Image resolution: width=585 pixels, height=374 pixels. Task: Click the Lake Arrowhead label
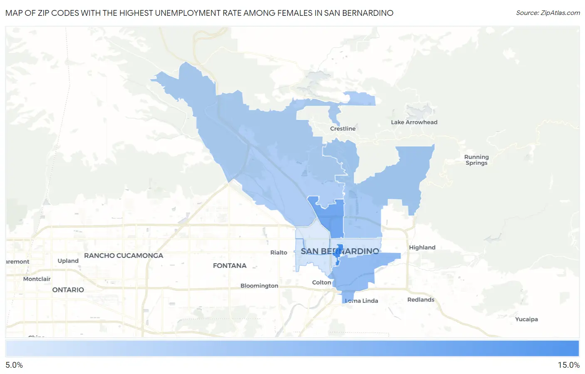[x=414, y=122]
